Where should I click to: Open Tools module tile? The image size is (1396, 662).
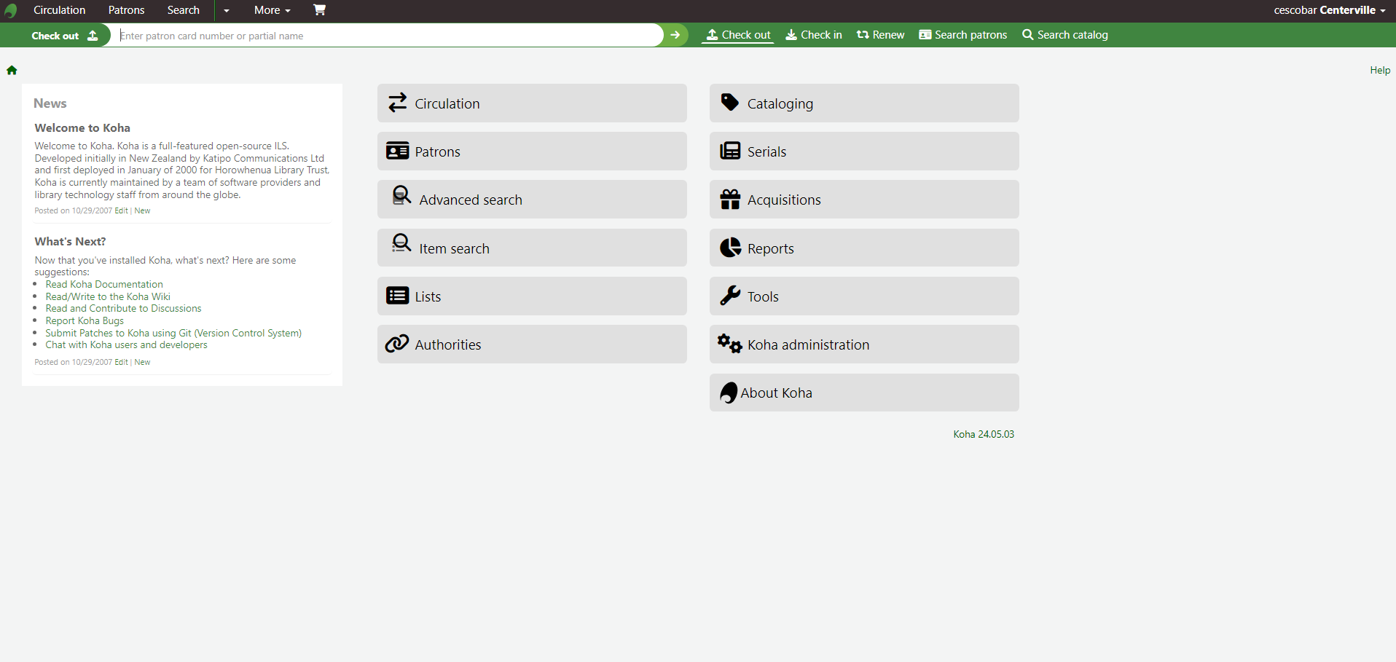[864, 296]
